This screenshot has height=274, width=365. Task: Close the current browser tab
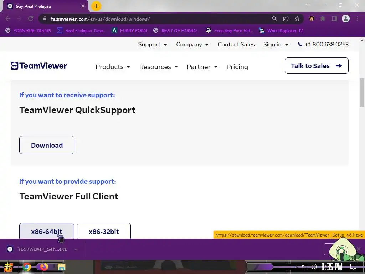[83, 6]
